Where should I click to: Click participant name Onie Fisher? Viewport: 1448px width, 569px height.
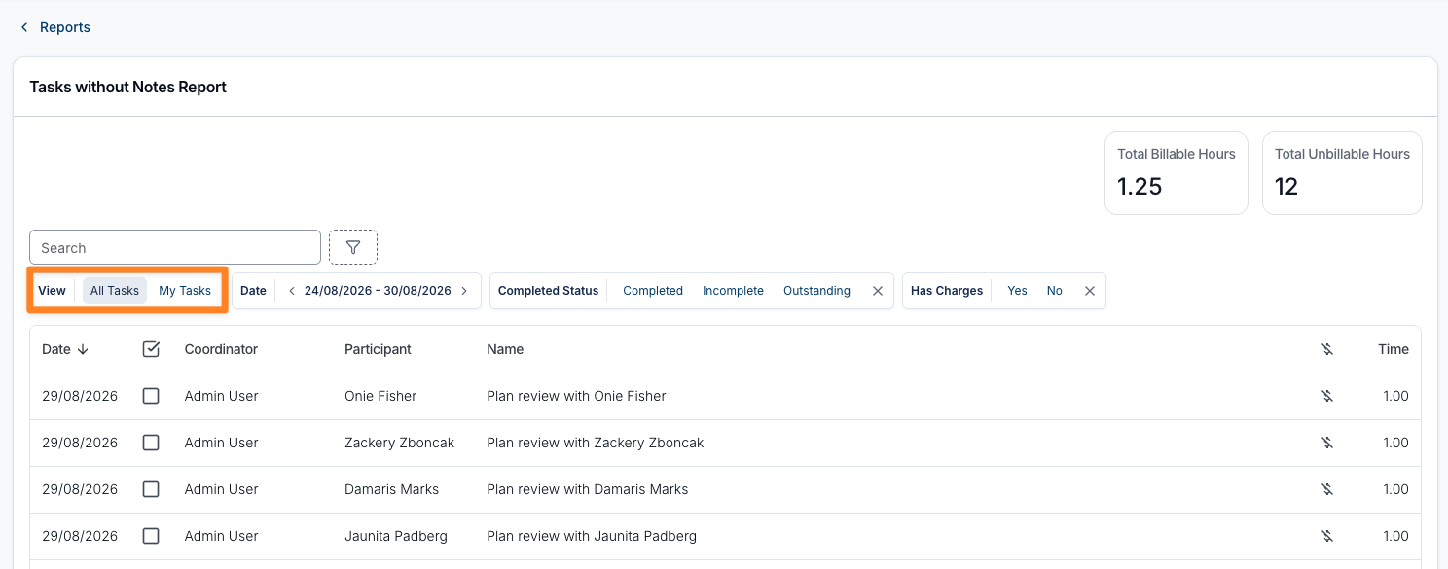click(x=380, y=396)
